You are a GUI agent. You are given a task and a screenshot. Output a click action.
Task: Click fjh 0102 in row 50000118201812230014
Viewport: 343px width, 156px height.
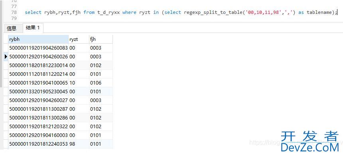pyautogui.click(x=101, y=65)
